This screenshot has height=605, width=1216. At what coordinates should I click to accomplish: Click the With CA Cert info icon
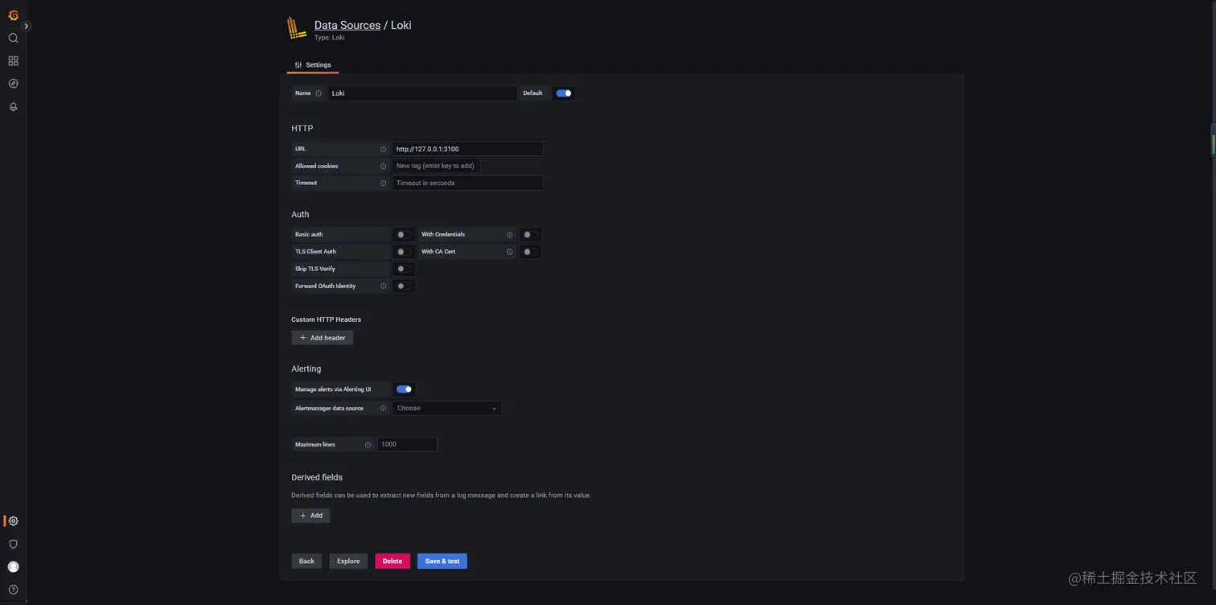(x=510, y=252)
